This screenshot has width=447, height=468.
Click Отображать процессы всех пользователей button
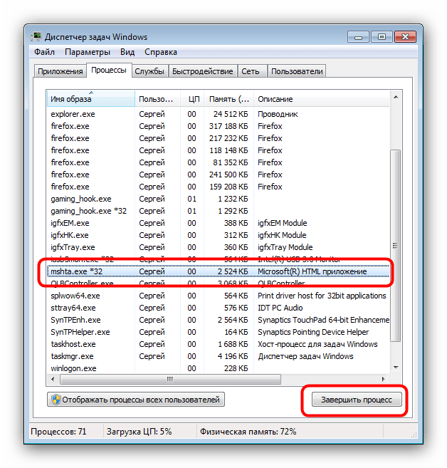coord(136,400)
